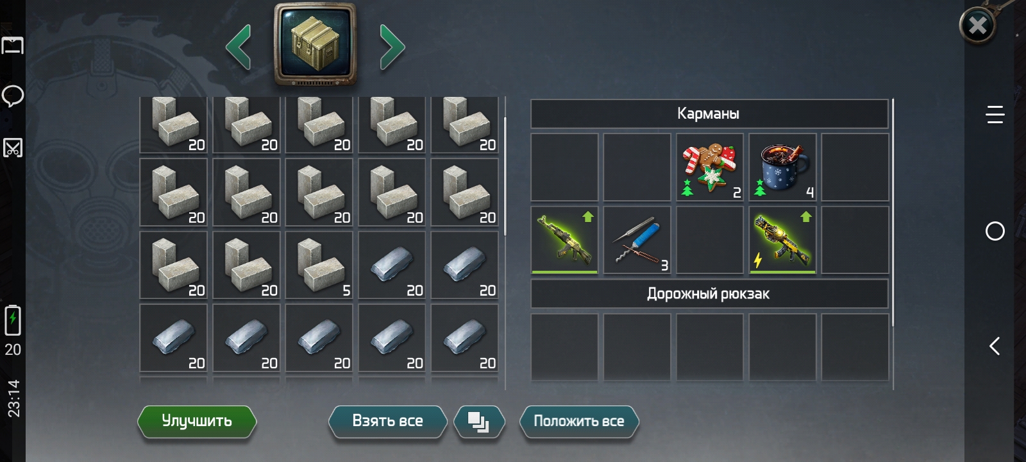Click the chest inventory scrollbar
Viewport: 1026px width, 462px height.
click(505, 176)
